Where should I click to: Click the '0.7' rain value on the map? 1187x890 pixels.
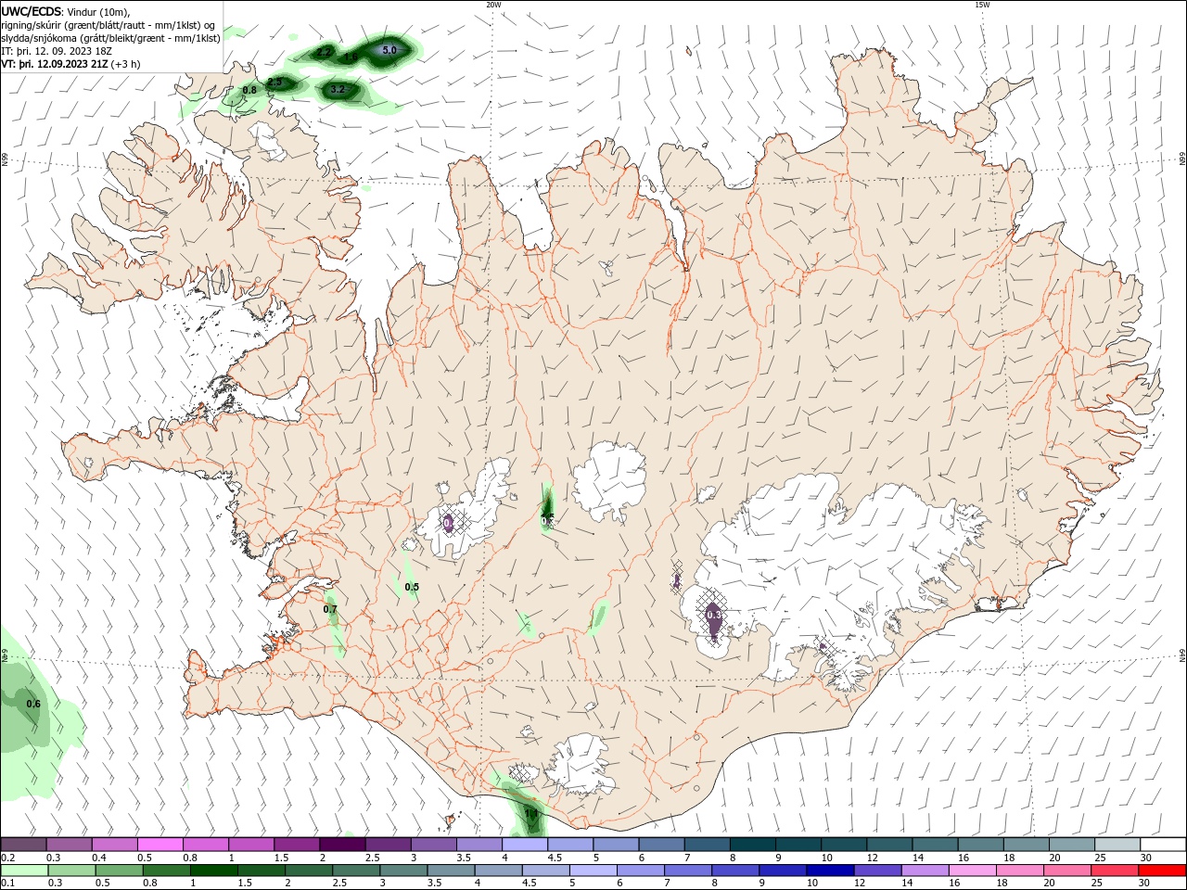pyautogui.click(x=330, y=609)
